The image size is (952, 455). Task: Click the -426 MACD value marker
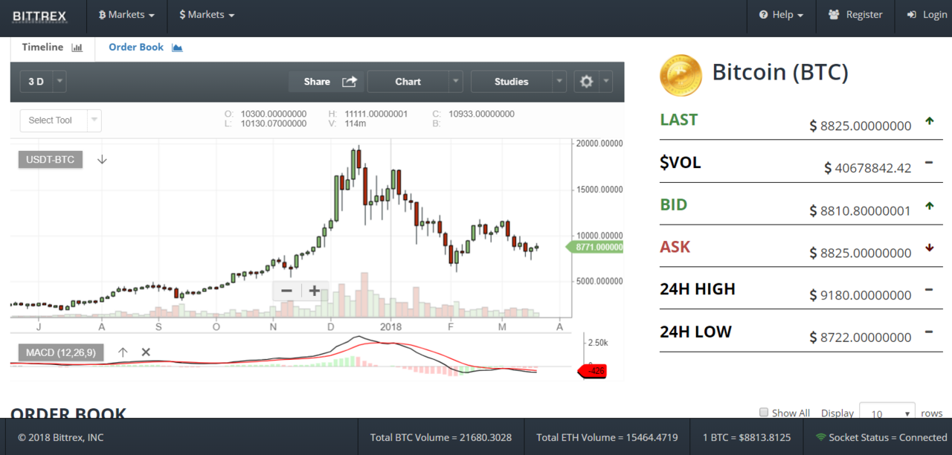pos(593,371)
